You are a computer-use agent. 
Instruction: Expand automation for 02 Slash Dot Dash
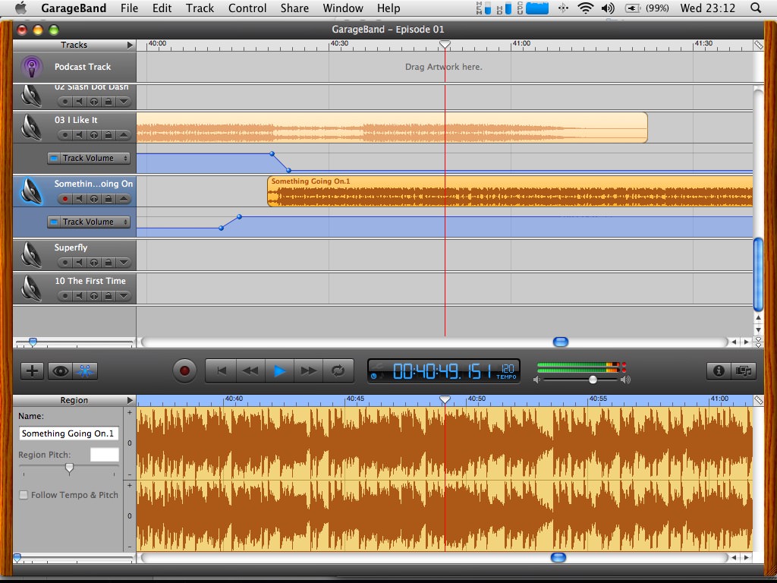[124, 102]
